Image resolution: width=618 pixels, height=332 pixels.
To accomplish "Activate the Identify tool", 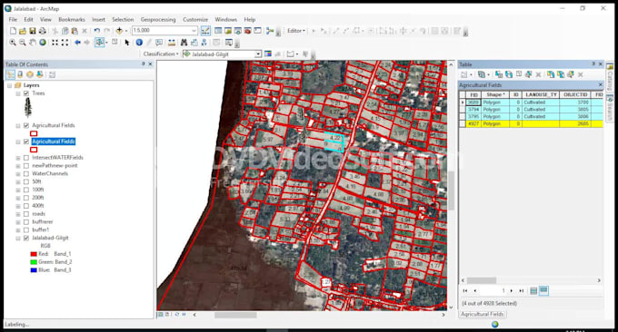I will pyautogui.click(x=139, y=43).
